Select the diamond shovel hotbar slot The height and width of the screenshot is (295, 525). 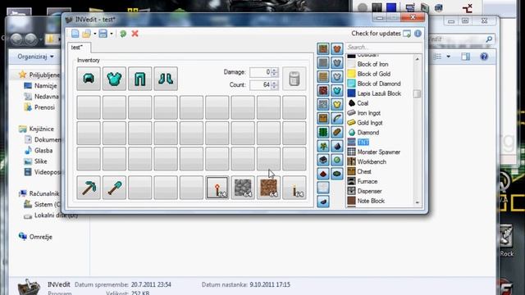point(114,188)
